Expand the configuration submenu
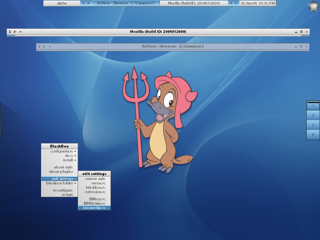This screenshot has width=320, height=240. (x=62, y=151)
